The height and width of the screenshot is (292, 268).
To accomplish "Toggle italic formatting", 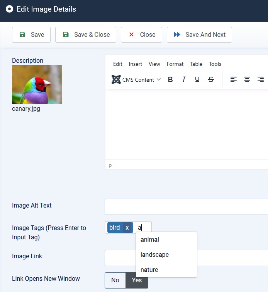I will tap(184, 79).
